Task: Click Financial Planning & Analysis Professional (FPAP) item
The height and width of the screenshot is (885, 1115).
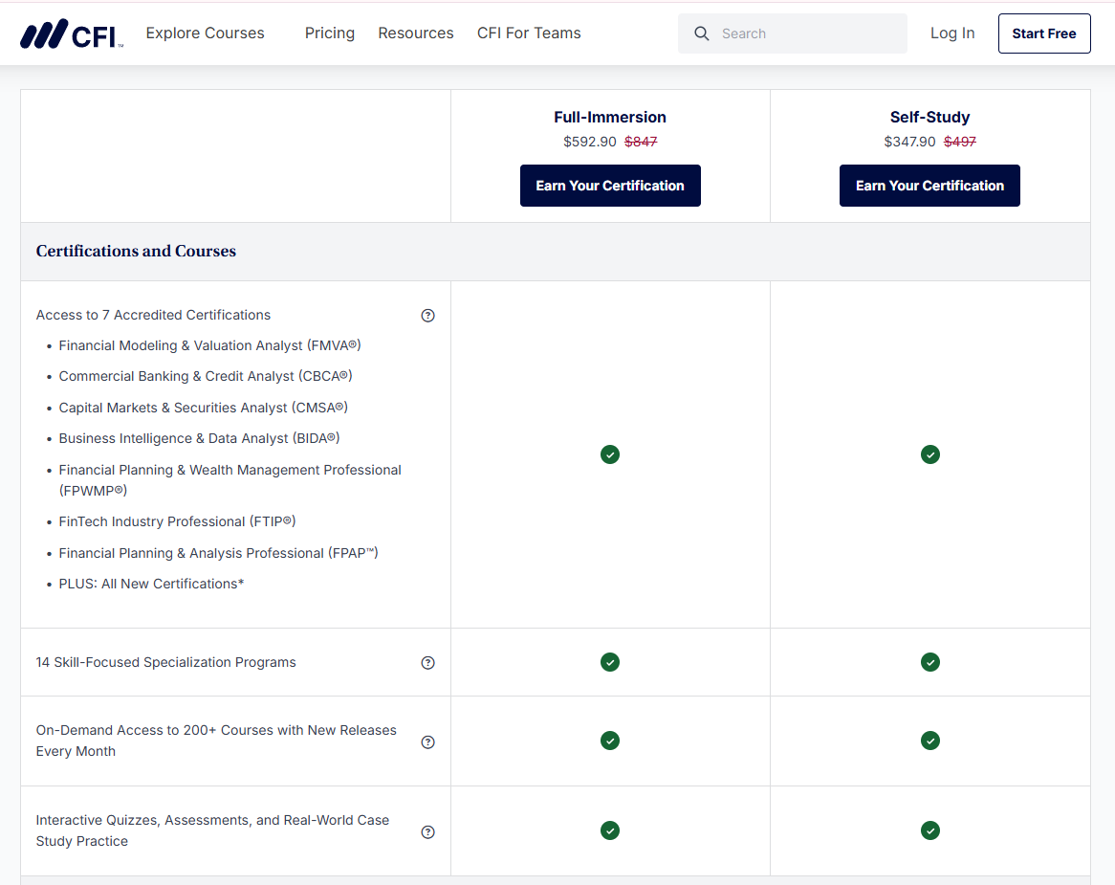Action: tap(218, 553)
